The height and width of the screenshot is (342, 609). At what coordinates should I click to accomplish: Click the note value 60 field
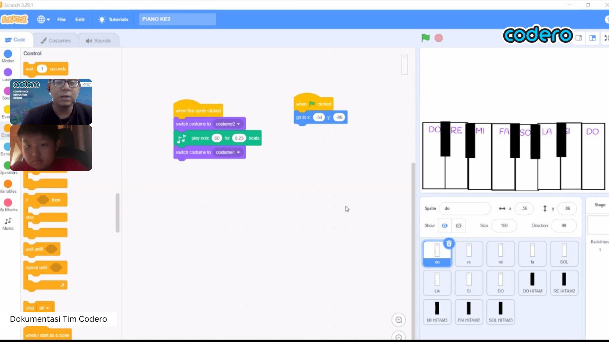[x=217, y=138]
